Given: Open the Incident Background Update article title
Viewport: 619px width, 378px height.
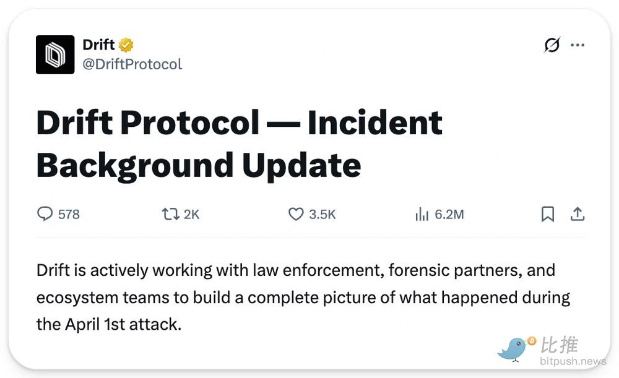Looking at the screenshot, I should pyautogui.click(x=239, y=142).
